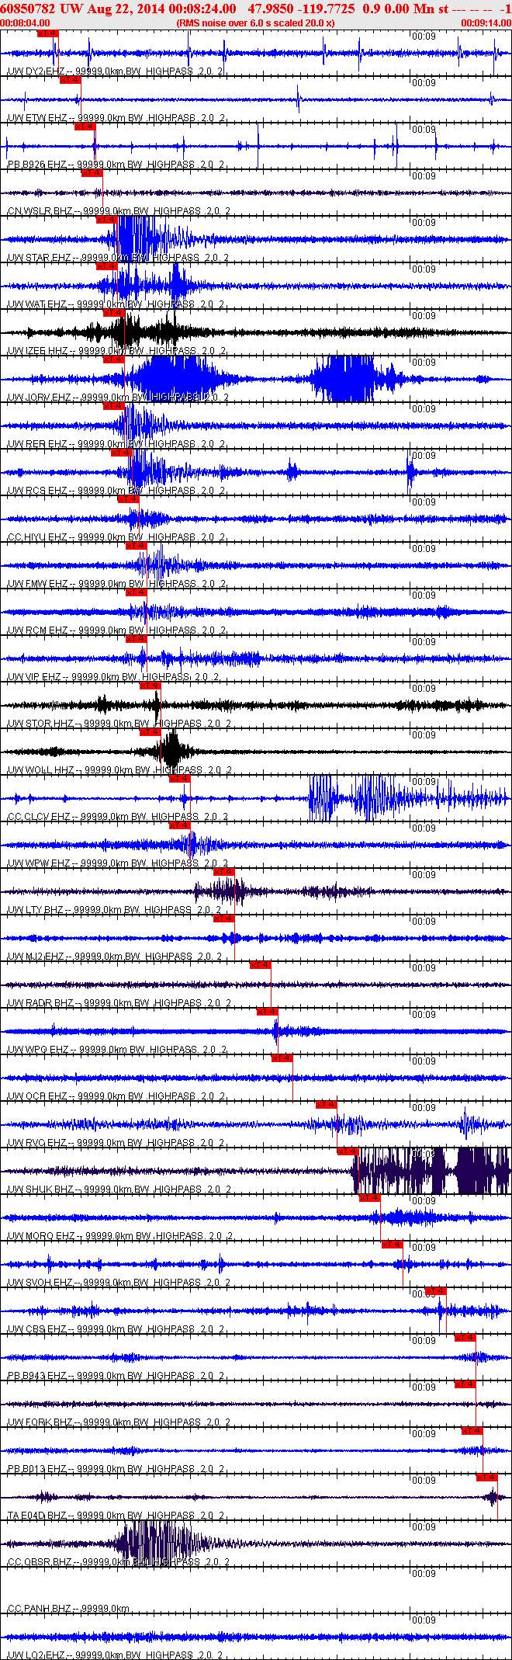The height and width of the screenshot is (1660, 512).
Task: Click the 00:09 time tick on the JORV trace
Action: [x=424, y=363]
